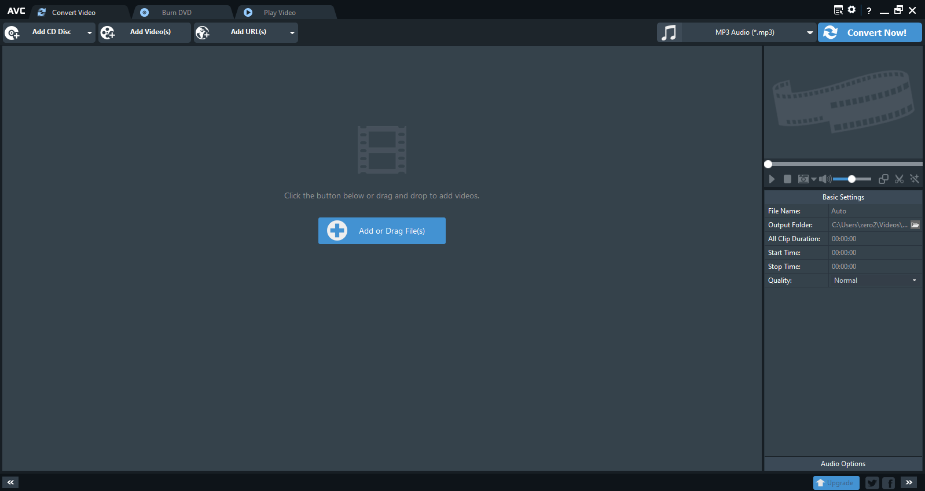Click the "Stop Time:" label
This screenshot has width=925, height=491.
point(784,267)
